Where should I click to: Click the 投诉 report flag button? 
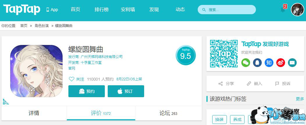click(283, 84)
